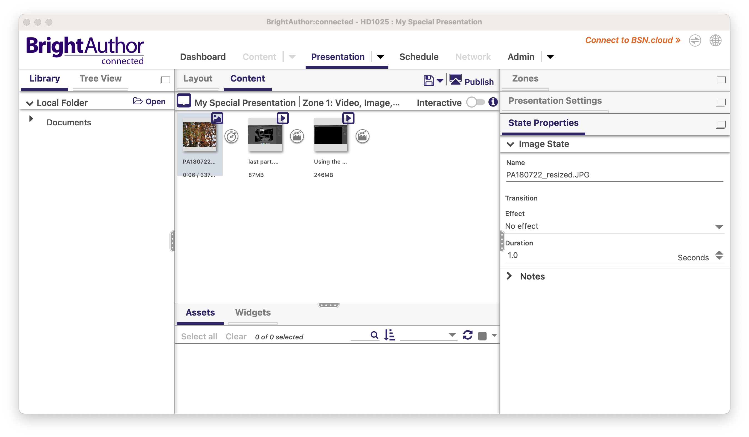Image resolution: width=749 pixels, height=437 pixels.
Task: Switch to the Tree View tab
Action: 101,79
